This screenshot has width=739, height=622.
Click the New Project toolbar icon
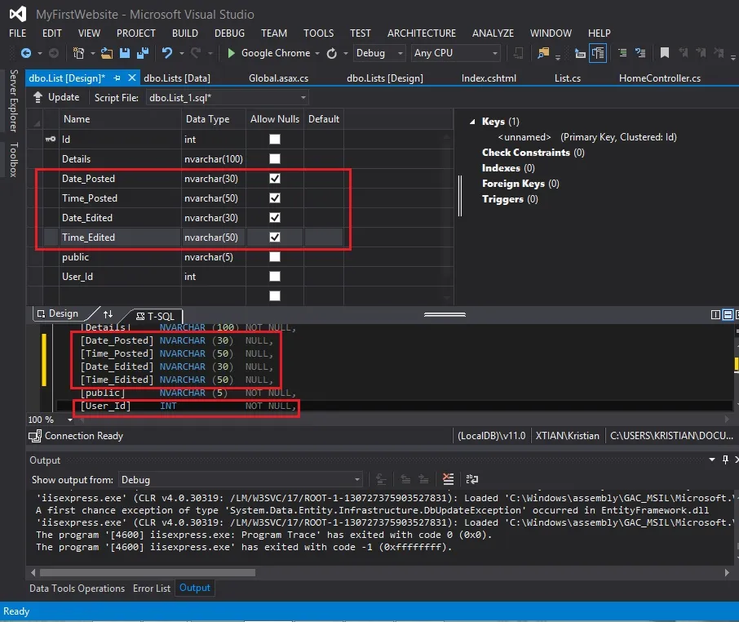tap(78, 53)
